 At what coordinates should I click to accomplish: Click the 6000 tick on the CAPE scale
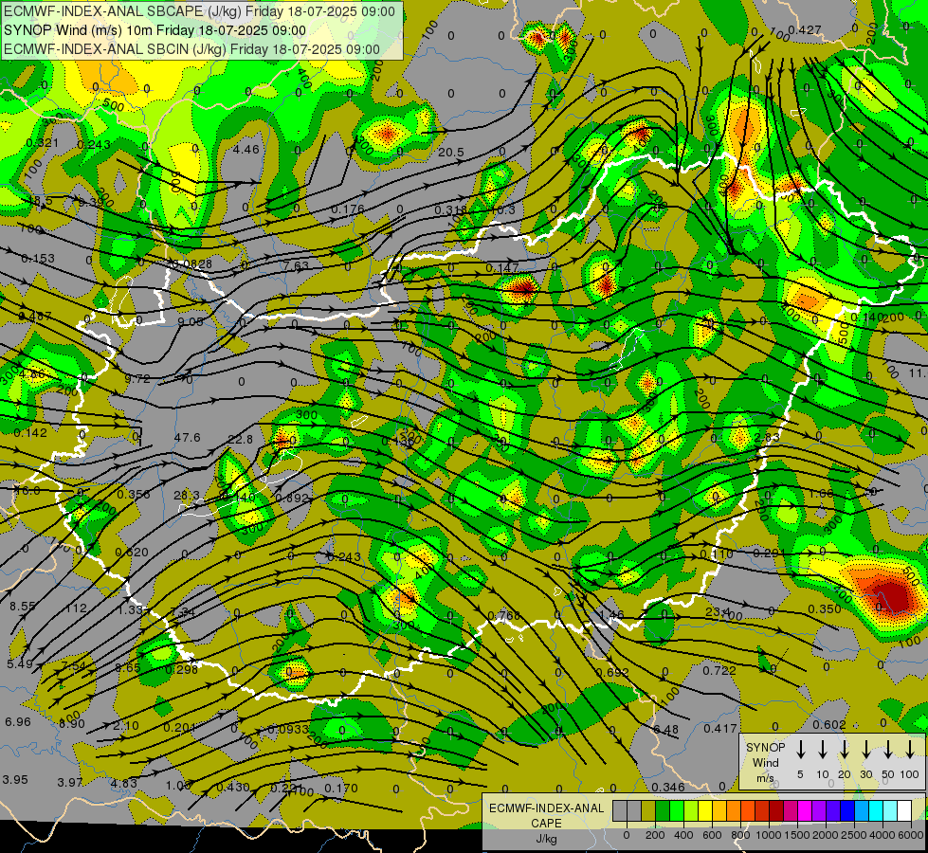tap(911, 835)
